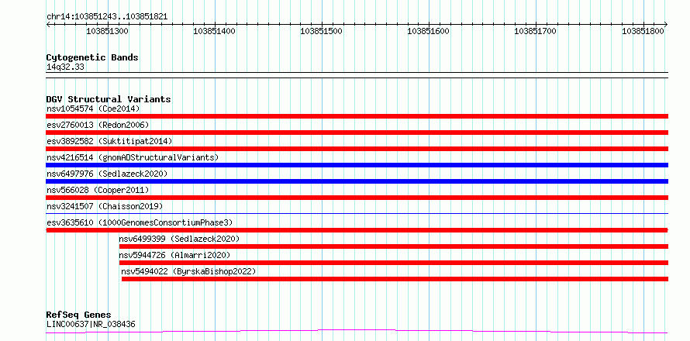Click the Cytogenetic Bands track title
Viewport: 690px width, 341px height.
92,57
